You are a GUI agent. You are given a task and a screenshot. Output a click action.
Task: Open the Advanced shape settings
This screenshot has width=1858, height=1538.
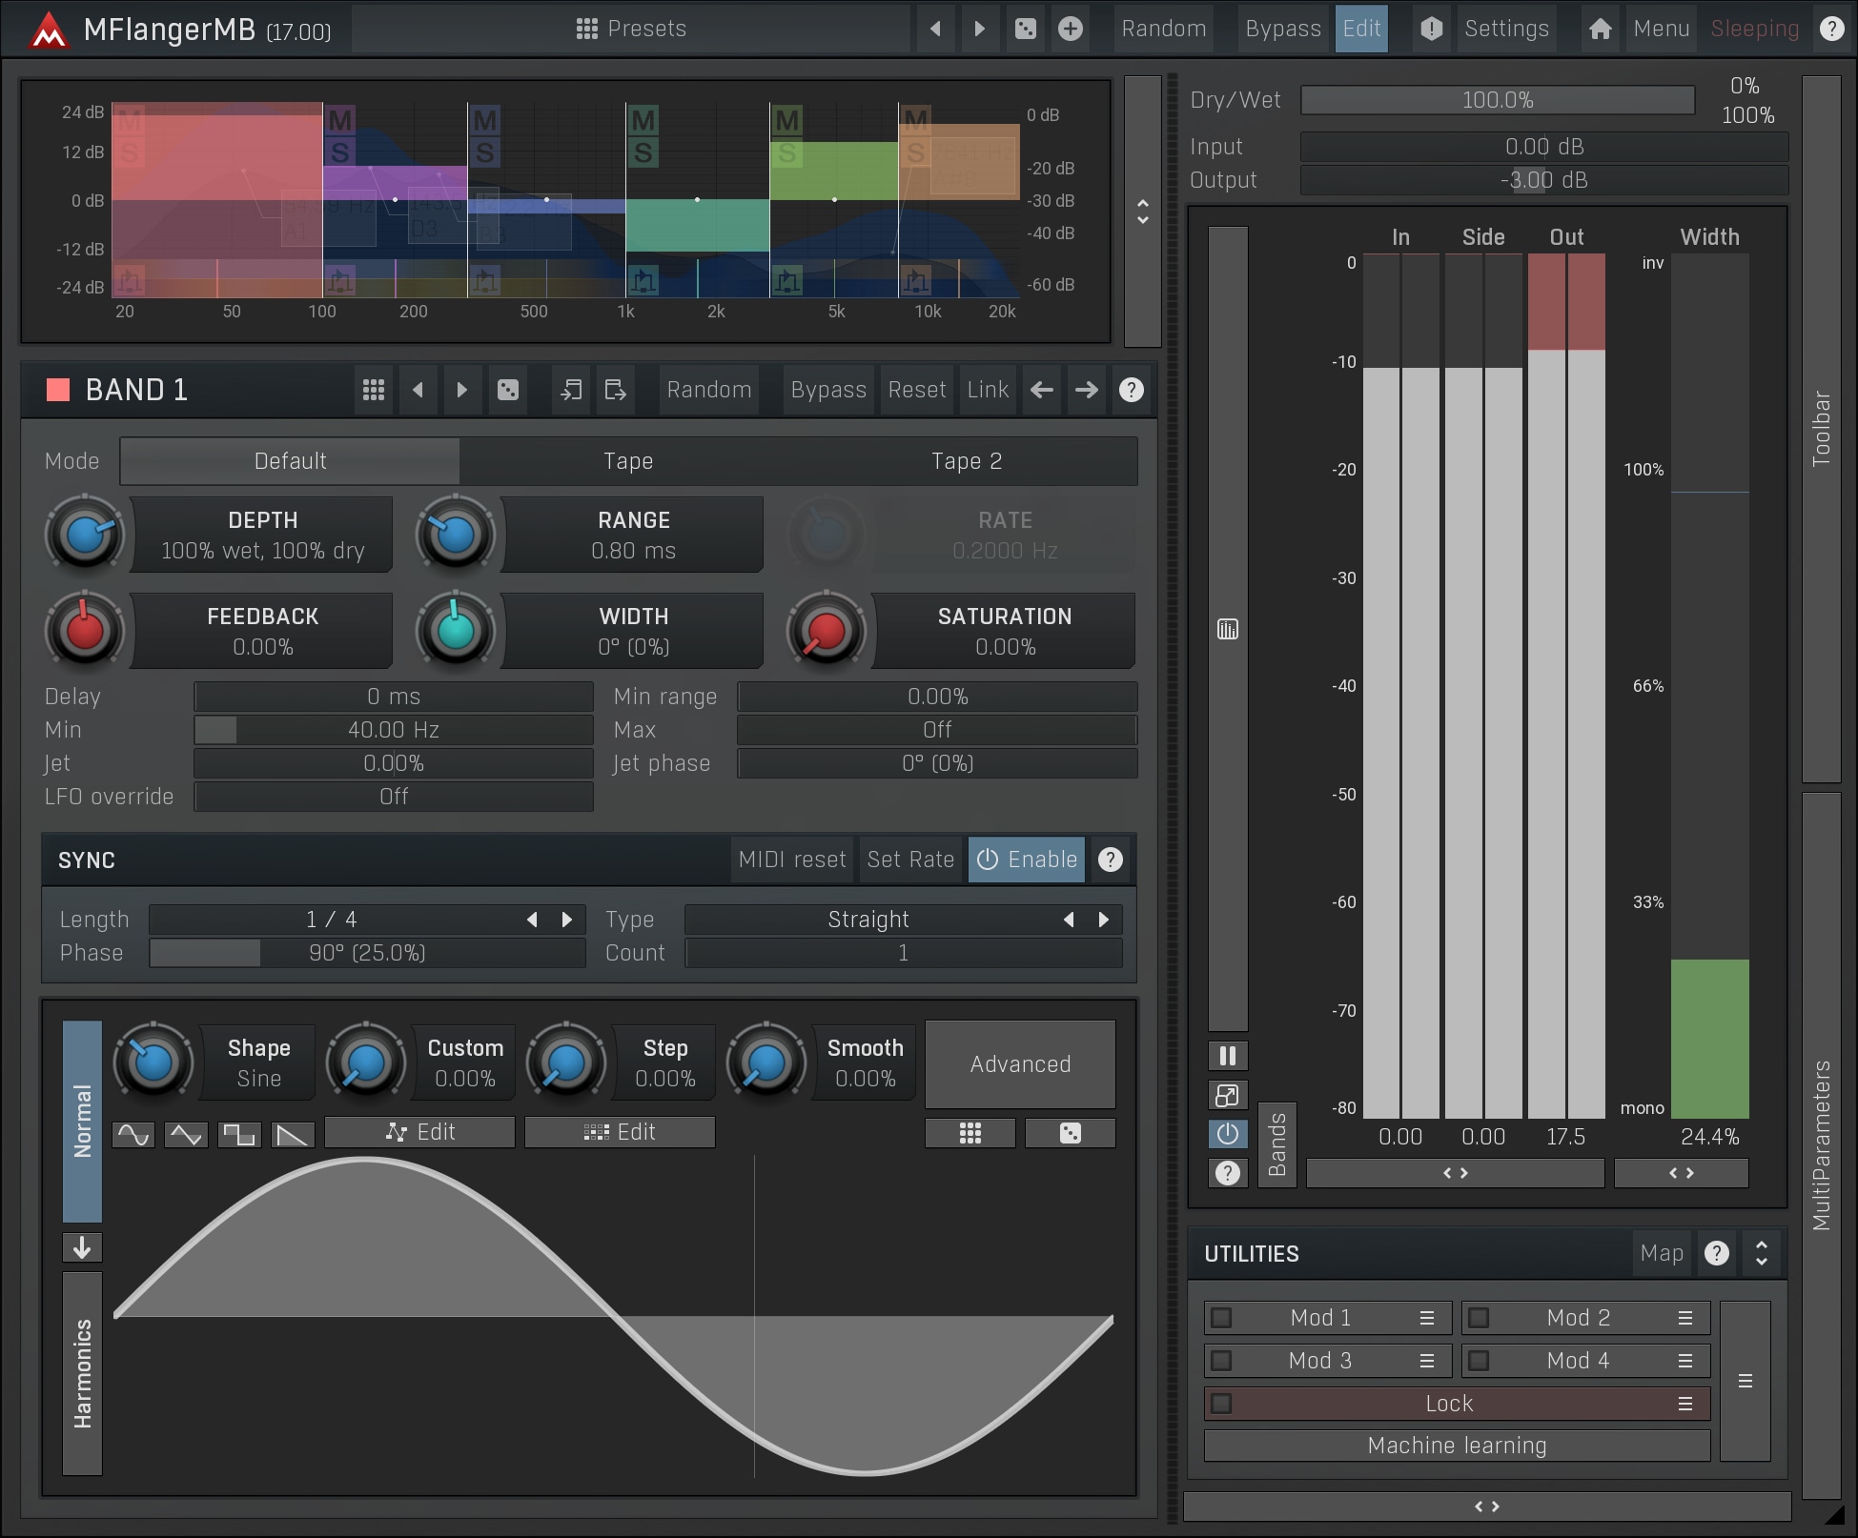[1019, 1064]
